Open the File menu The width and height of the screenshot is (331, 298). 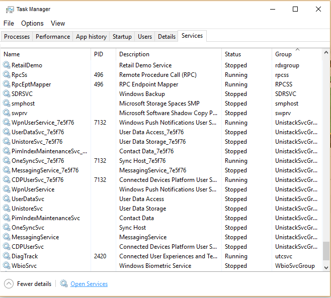click(9, 23)
